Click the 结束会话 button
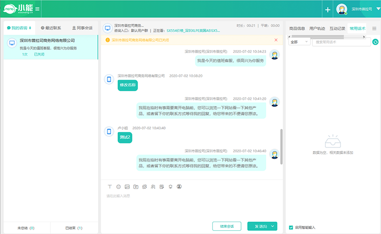This screenshot has width=381, height=234. (227, 226)
